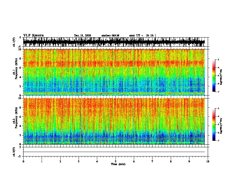Image resolution: width=234 pixels, height=181 pixels.
Task: Click the log(PSD) unit label beside ch.2 color bar
Action: [221, 126]
